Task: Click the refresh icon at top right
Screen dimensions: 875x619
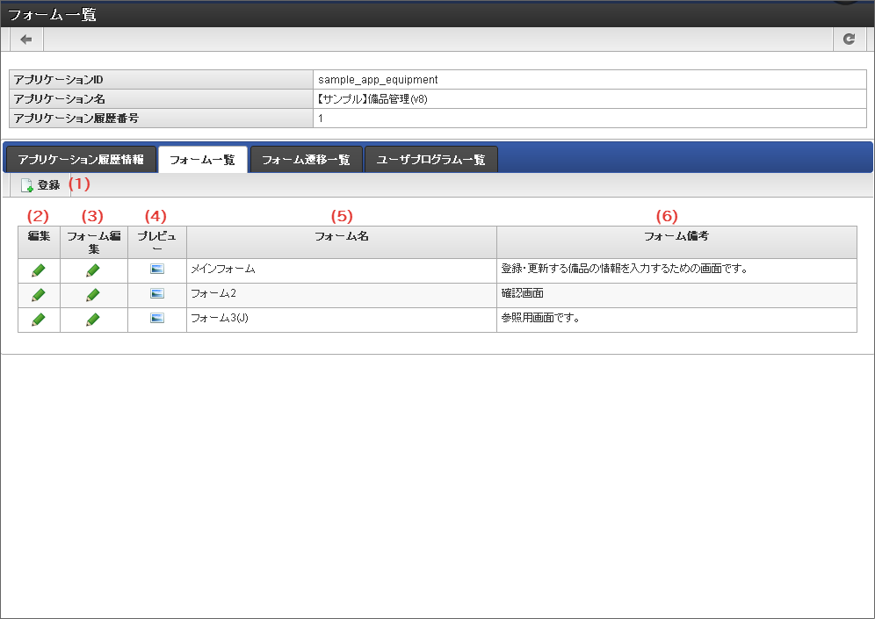Action: (849, 39)
